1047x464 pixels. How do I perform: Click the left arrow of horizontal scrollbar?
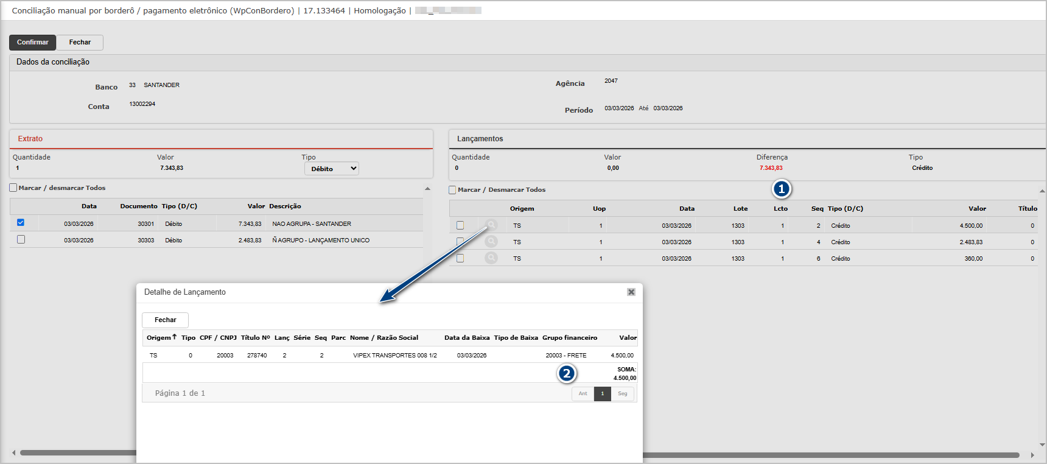point(13,454)
